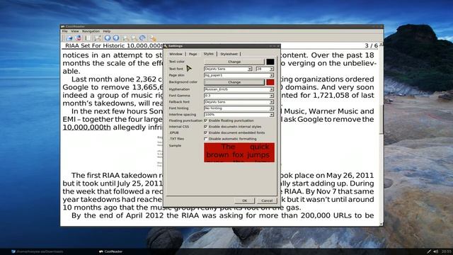Open the Hyphenation dropdown
Image resolution: width=453 pixels, height=255 pixels.
(239, 89)
